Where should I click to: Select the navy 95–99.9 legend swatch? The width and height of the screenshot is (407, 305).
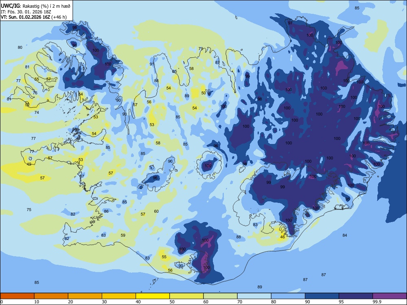click(356, 296)
